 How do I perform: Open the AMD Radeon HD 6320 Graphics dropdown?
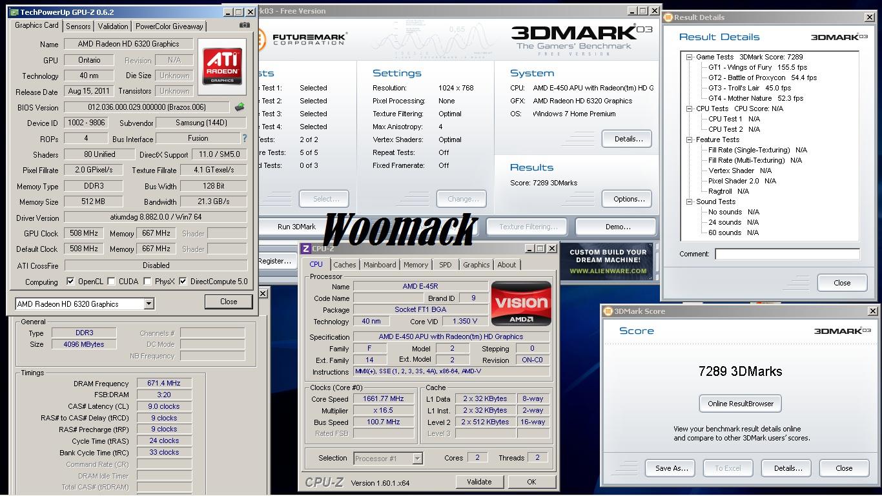pos(149,304)
